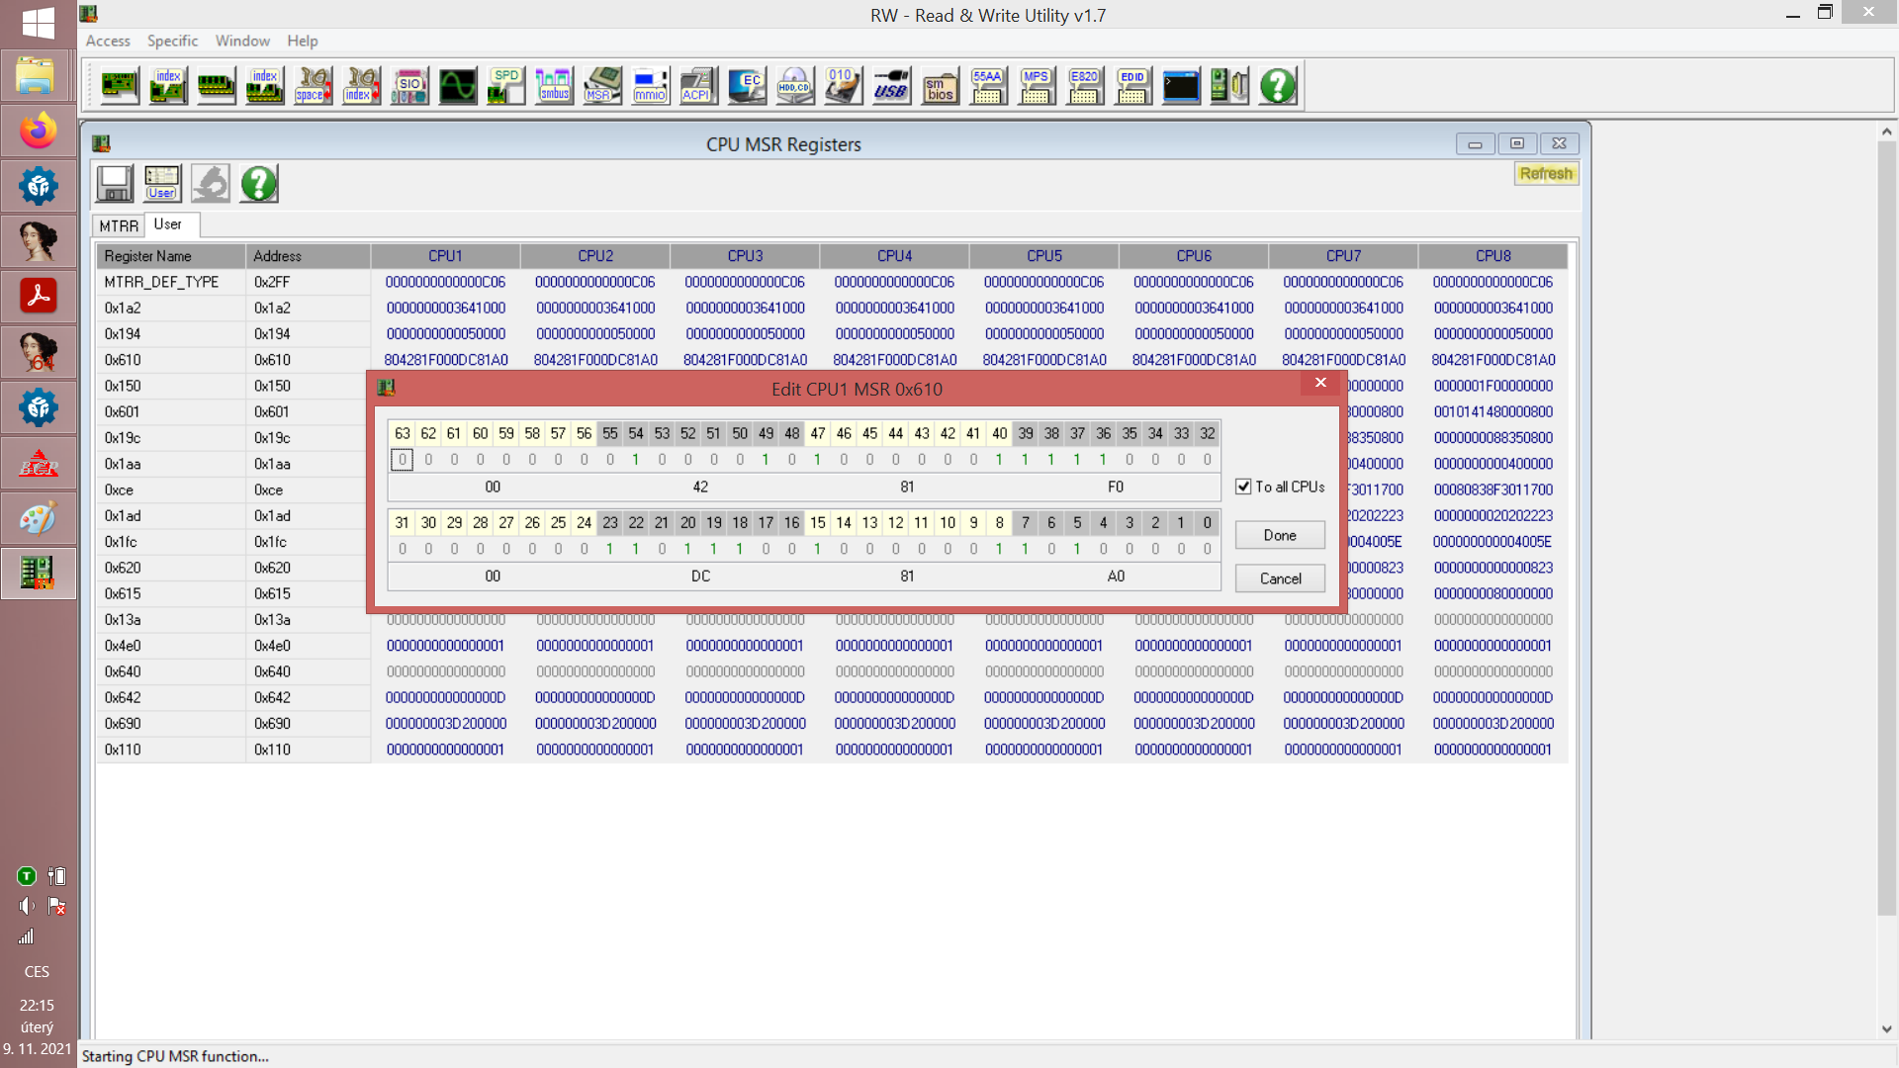
Task: Click Cancel in the Edit MSR dialog
Action: click(x=1280, y=578)
